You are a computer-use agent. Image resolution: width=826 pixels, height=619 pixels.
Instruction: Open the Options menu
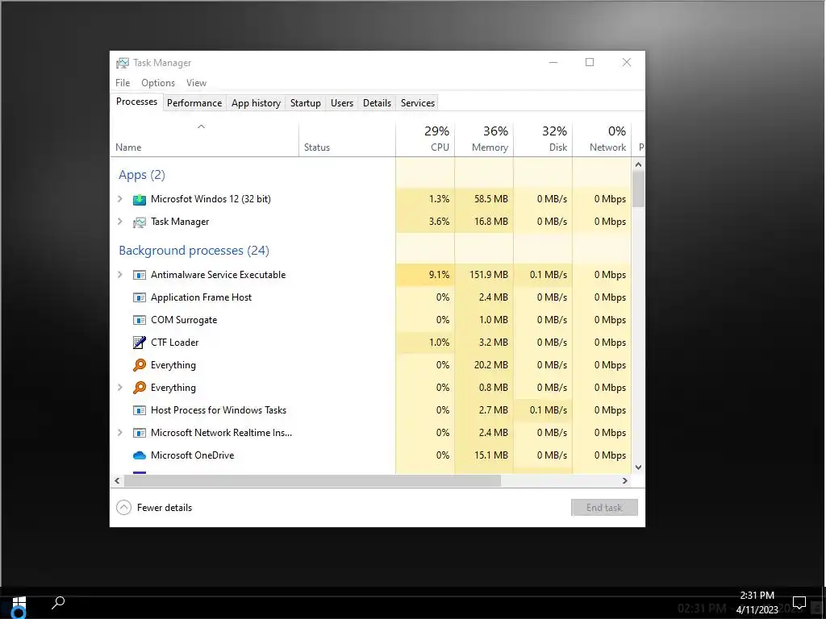tap(158, 83)
